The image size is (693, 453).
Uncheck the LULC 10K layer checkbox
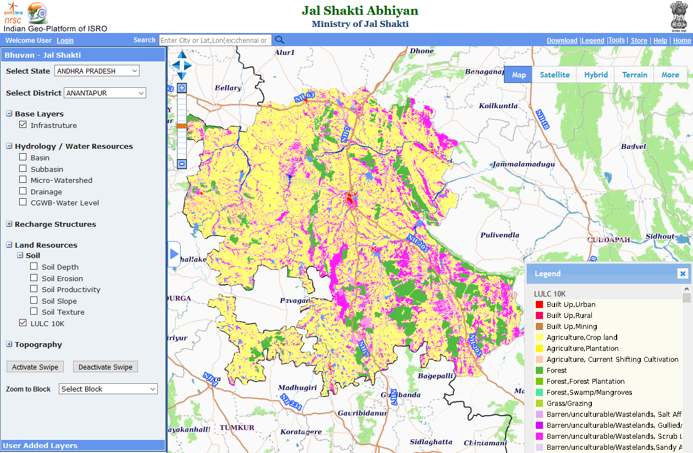[23, 323]
